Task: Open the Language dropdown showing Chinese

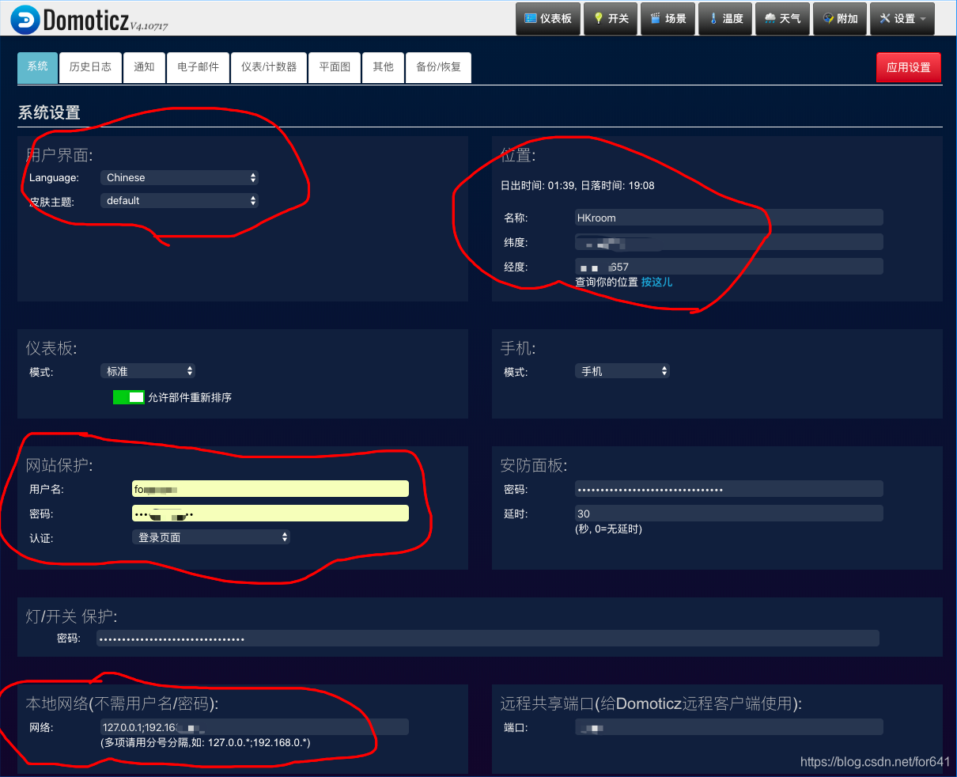Action: pos(180,178)
